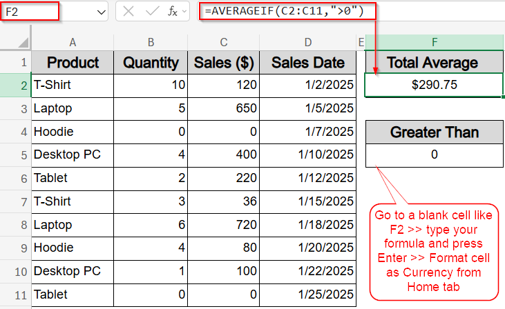Open the small arrow beside fx
505x309 pixels.
tap(184, 12)
